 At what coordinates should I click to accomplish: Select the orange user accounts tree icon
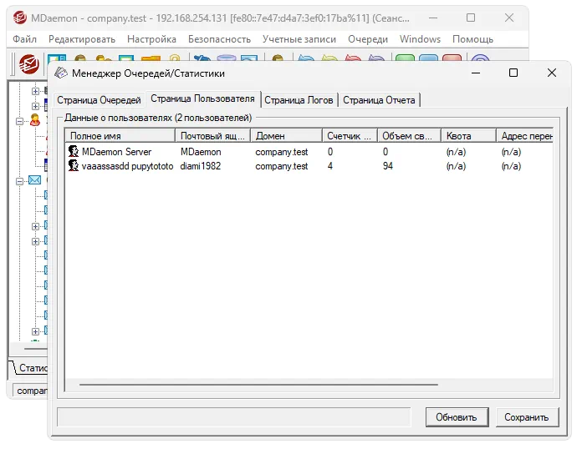point(35,120)
